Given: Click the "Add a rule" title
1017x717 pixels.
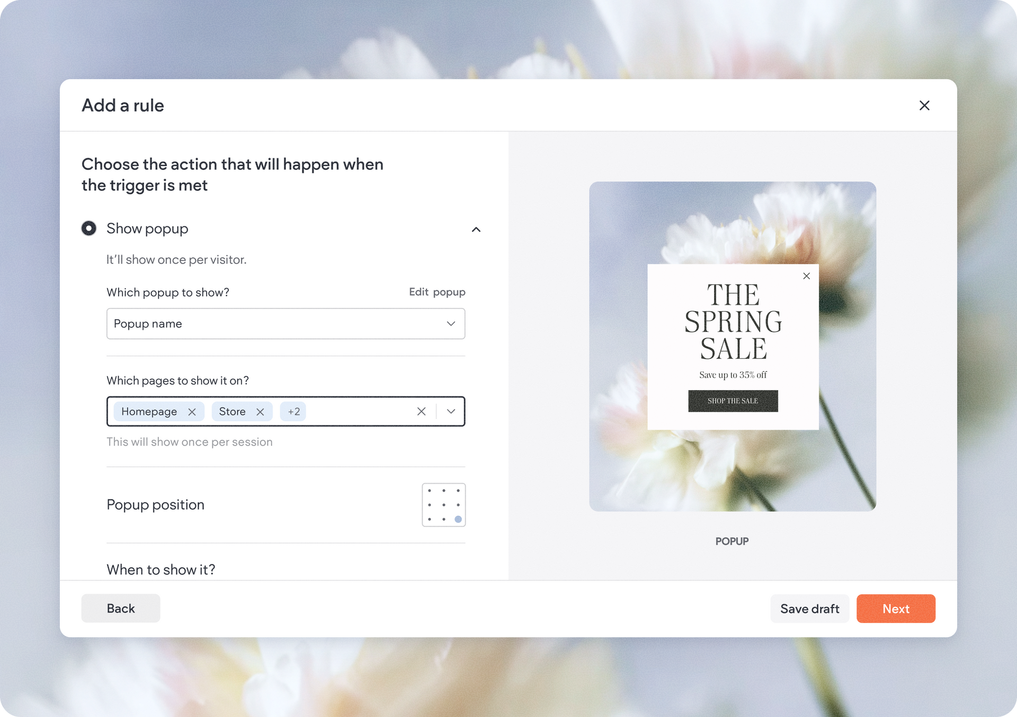Looking at the screenshot, I should click(x=123, y=105).
